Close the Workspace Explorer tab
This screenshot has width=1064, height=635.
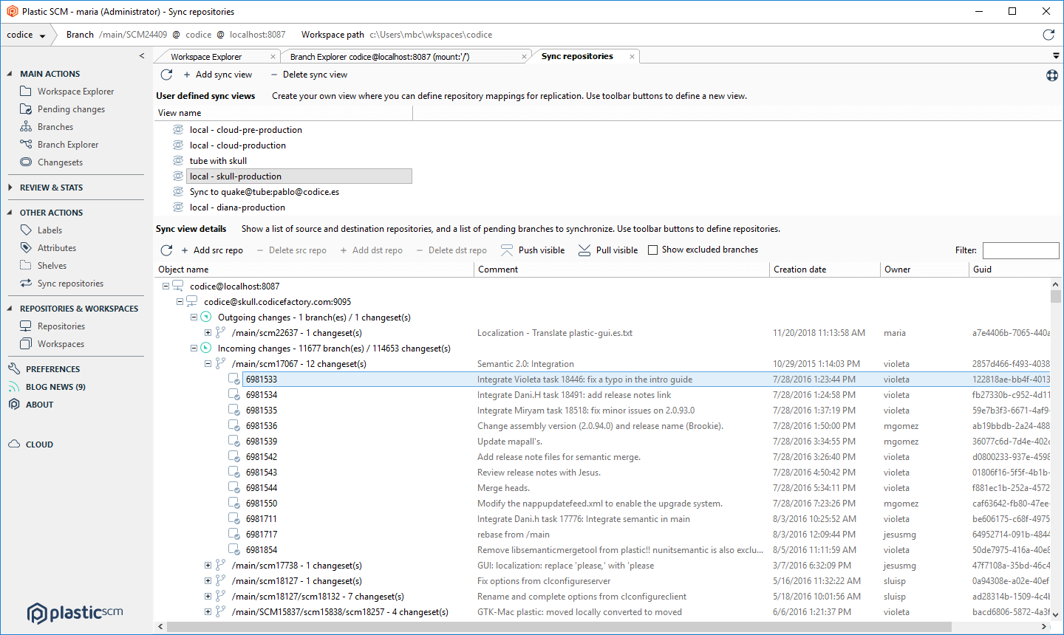(273, 57)
